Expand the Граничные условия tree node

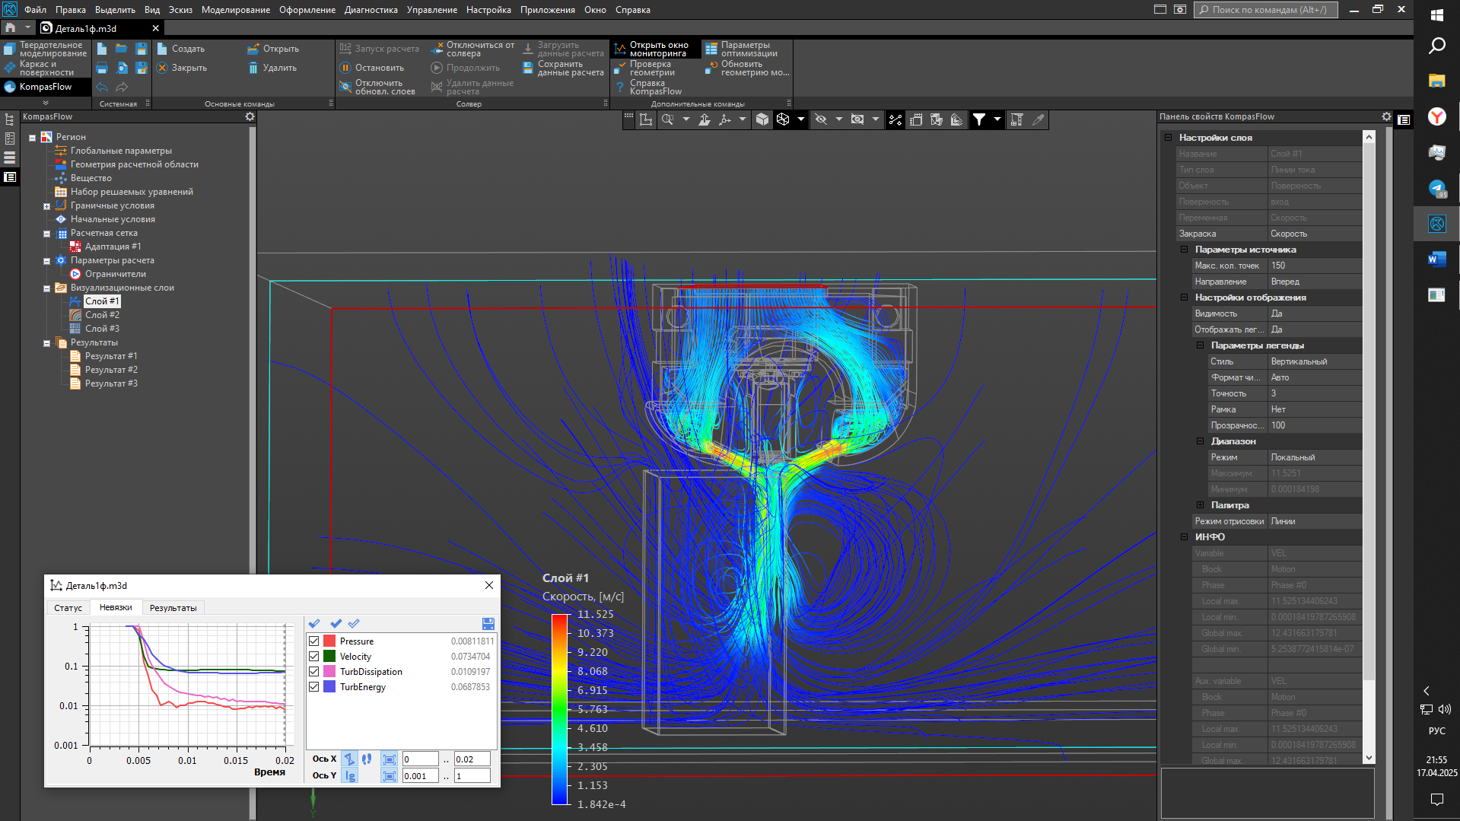(46, 206)
